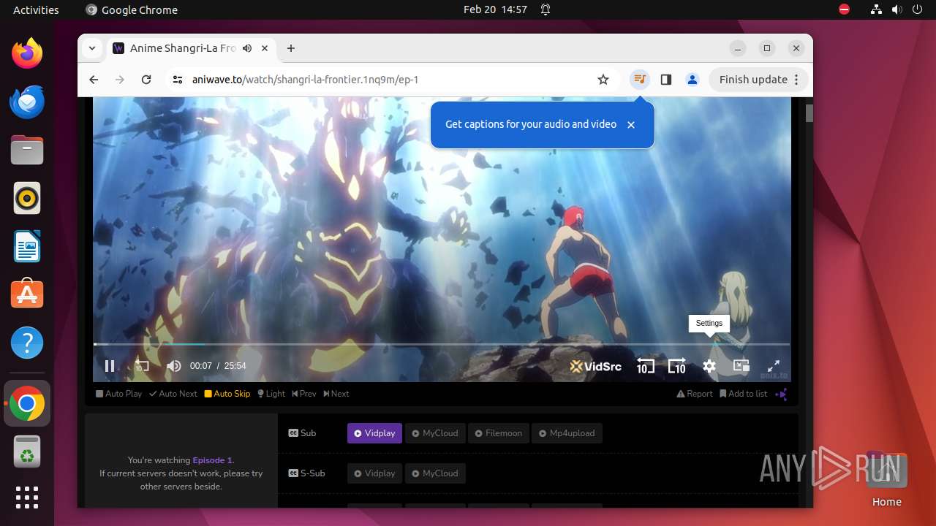Go to the Next episode
Viewport: 936px width, 526px height.
(x=336, y=394)
